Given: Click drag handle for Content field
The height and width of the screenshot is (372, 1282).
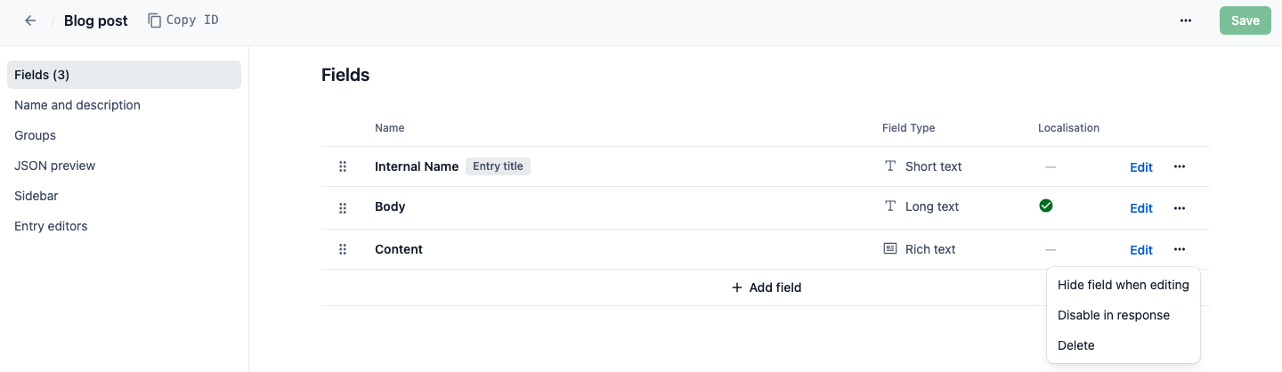Looking at the screenshot, I should click(343, 250).
